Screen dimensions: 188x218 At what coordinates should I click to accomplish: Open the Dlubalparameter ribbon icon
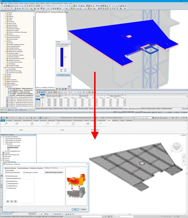[88, 123]
